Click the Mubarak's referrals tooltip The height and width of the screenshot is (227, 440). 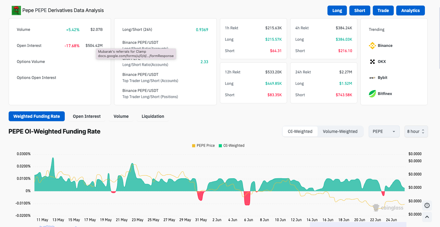click(136, 54)
